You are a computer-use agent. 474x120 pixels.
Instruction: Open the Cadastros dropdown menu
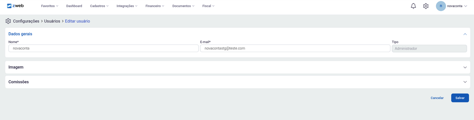pyautogui.click(x=99, y=6)
